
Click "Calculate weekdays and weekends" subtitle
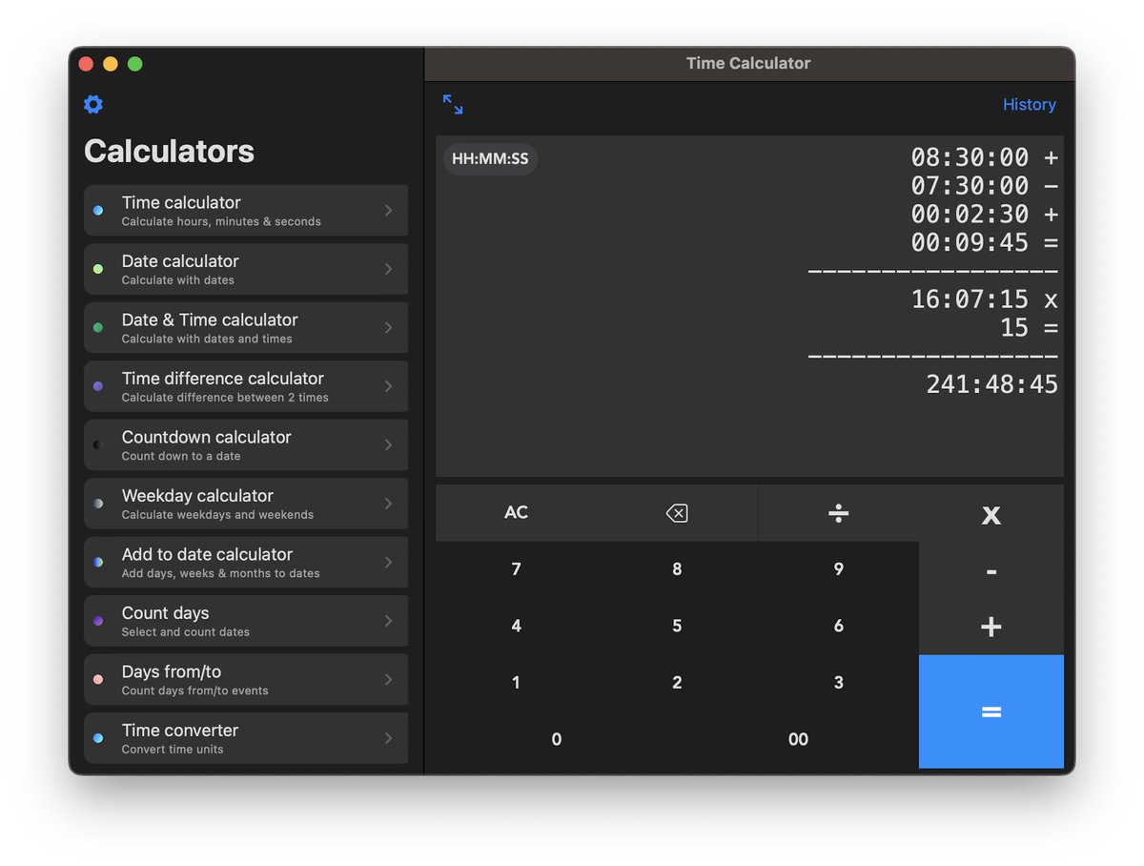click(x=217, y=515)
